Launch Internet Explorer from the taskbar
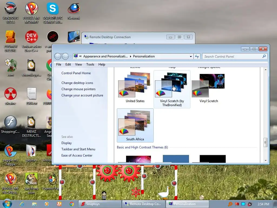 point(22,204)
